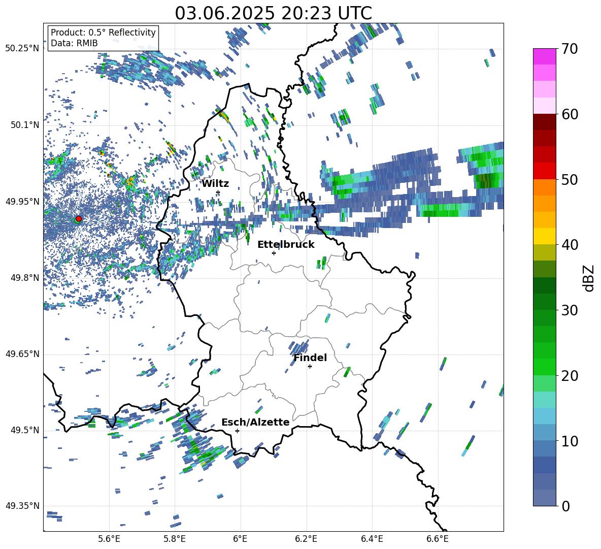
Task: Click the 6.4°E longitude label
Action: (372, 539)
